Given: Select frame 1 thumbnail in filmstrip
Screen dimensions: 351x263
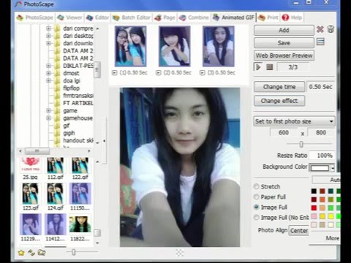Looking at the screenshot, I should pos(131,46).
